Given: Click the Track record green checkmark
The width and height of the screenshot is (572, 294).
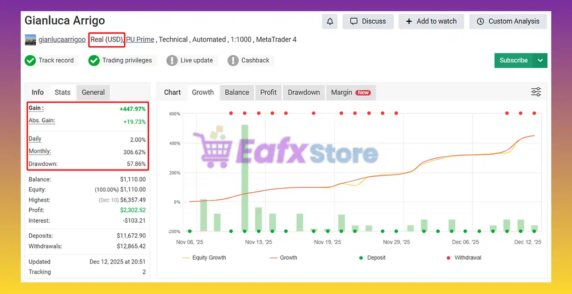Looking at the screenshot, I should tap(30, 61).
